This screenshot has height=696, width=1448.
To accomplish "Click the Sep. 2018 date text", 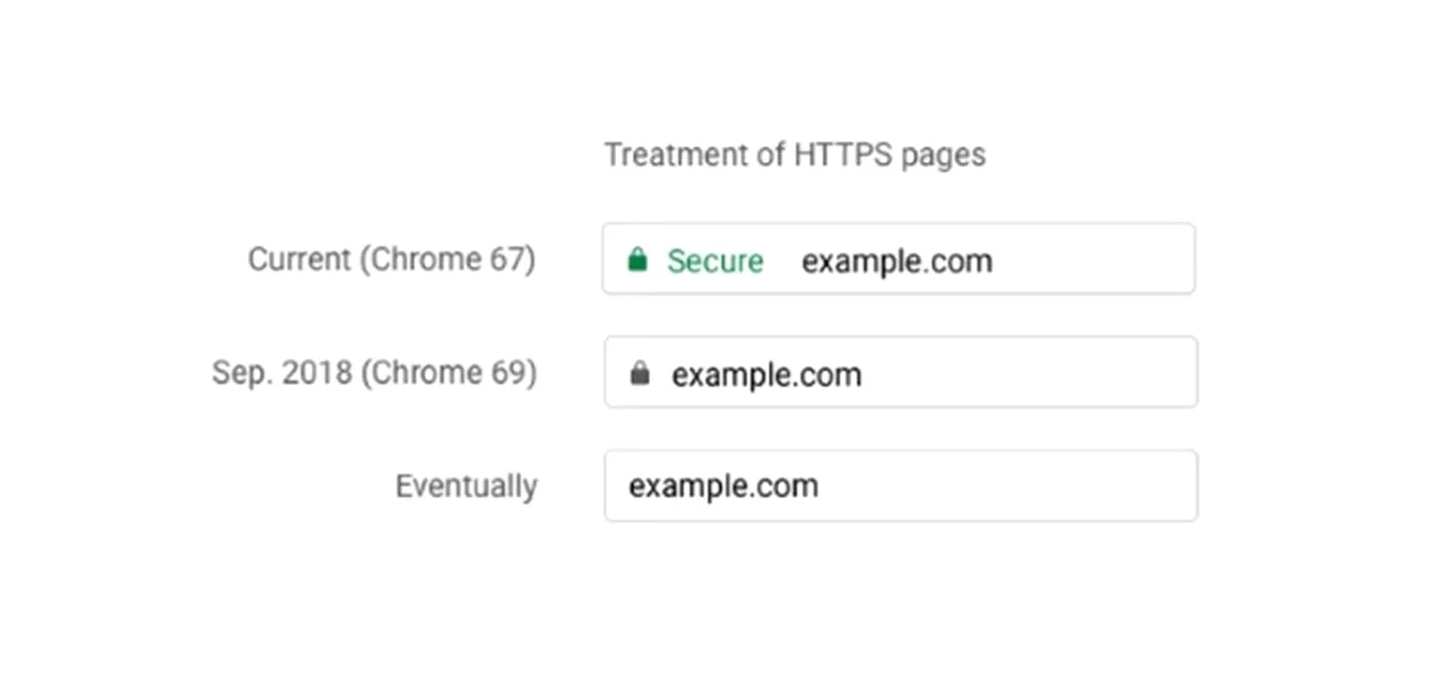I will point(282,373).
